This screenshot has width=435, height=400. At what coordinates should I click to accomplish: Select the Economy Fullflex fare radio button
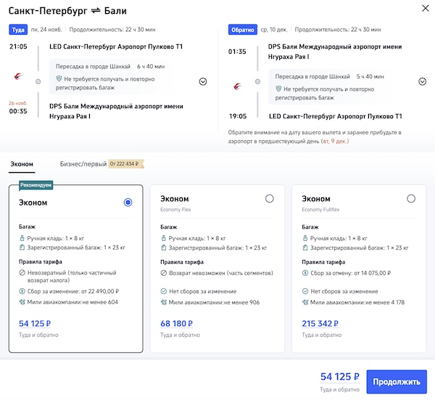coord(411,198)
